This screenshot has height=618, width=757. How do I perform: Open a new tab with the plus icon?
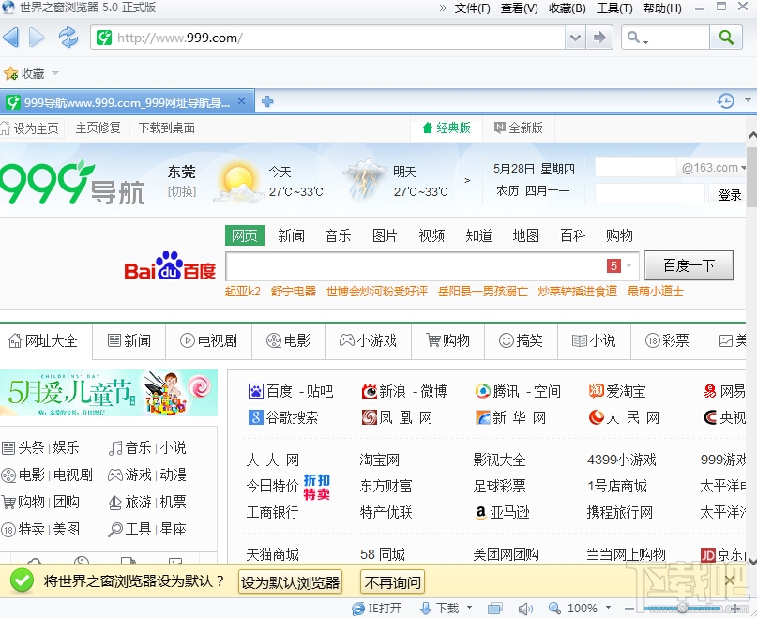pos(267,101)
